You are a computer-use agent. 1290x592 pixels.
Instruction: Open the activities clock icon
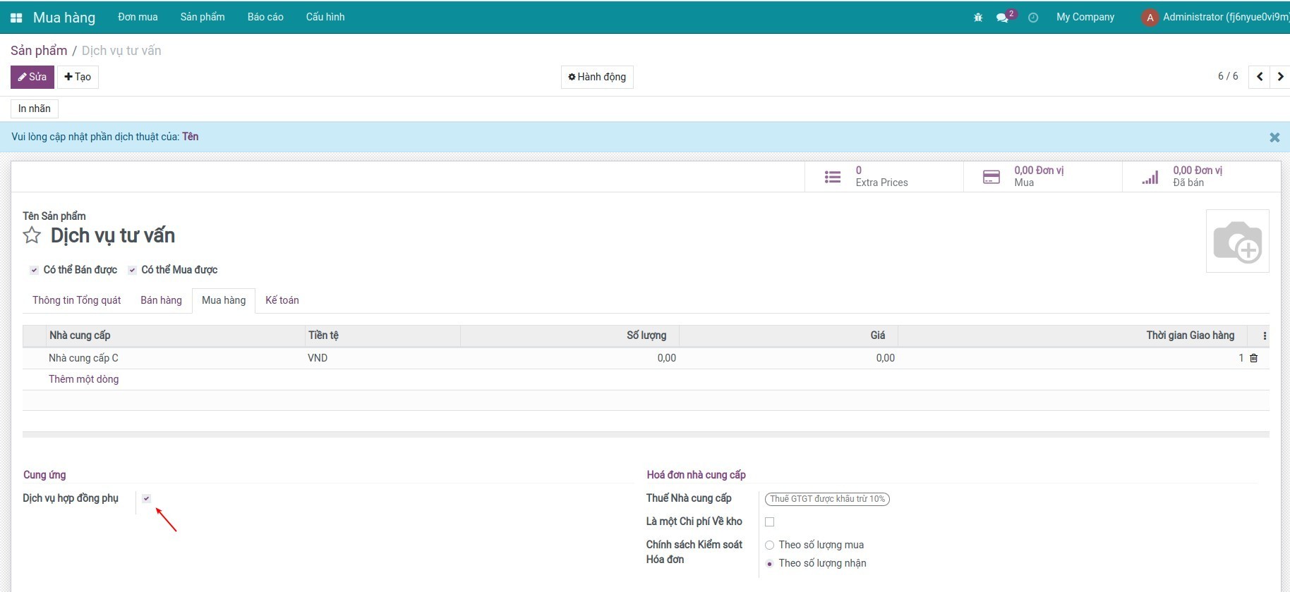pos(1033,18)
